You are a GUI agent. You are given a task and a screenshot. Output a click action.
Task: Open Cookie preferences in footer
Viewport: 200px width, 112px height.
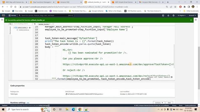pyautogui.click(x=190, y=105)
